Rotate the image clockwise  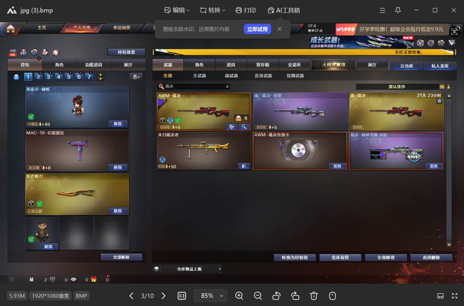pos(295,296)
